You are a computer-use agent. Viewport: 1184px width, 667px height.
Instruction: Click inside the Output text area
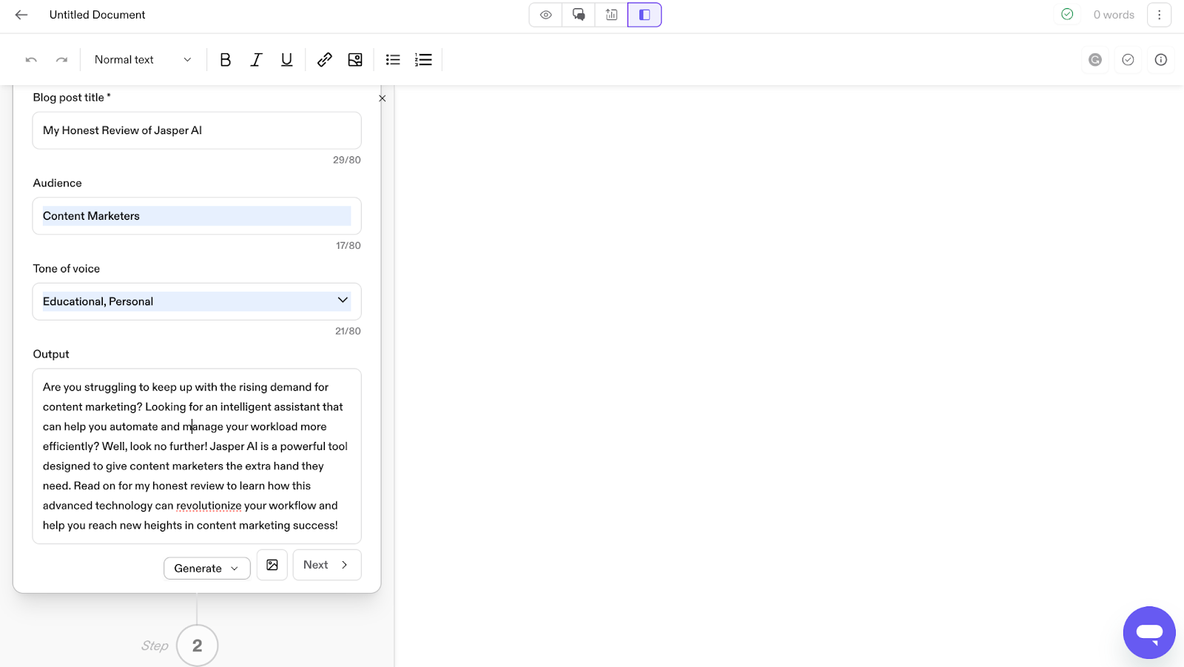pyautogui.click(x=197, y=456)
